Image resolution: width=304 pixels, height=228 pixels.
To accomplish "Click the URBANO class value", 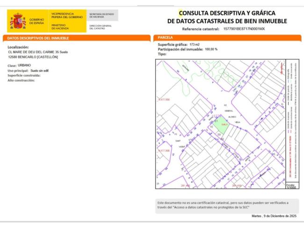I will [25, 65].
